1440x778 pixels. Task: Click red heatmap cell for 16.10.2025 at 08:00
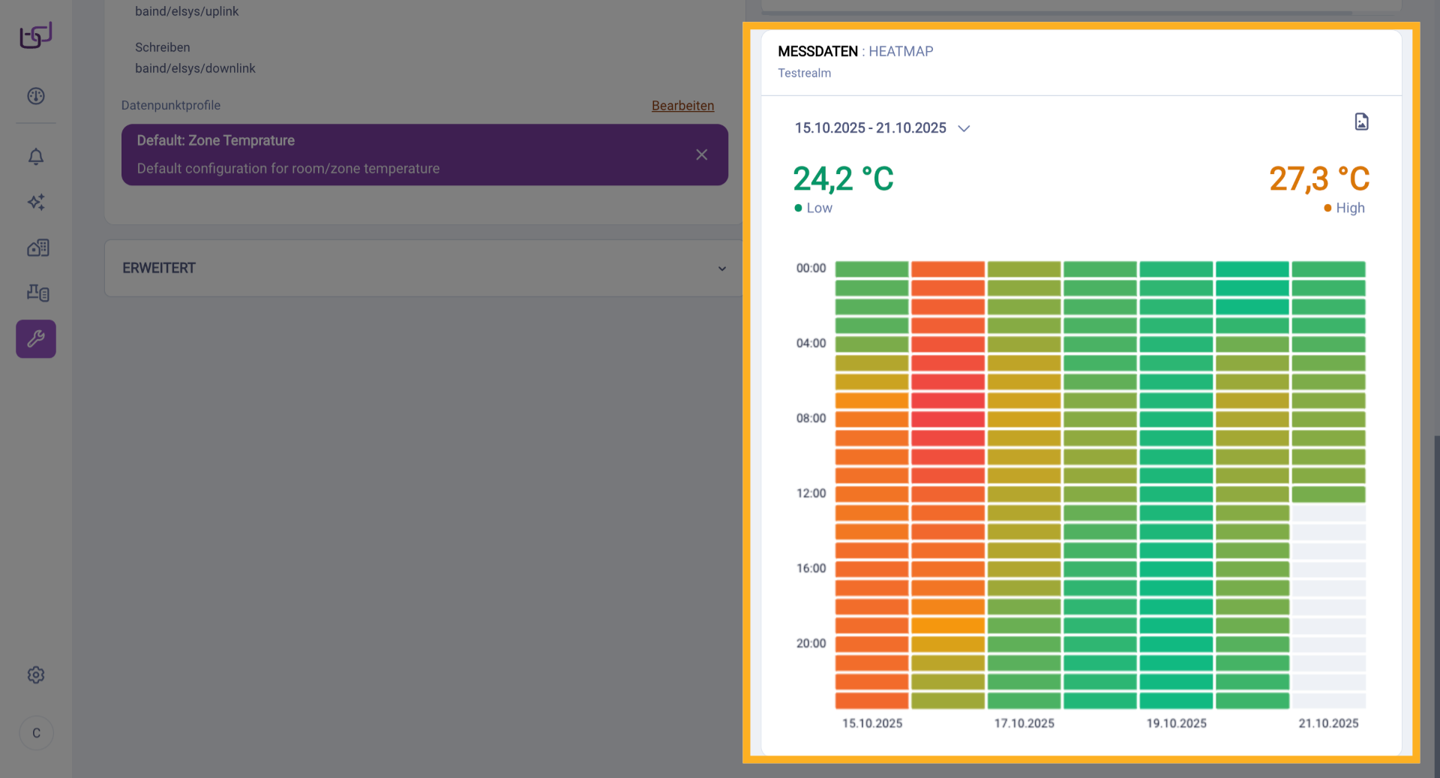click(x=947, y=419)
